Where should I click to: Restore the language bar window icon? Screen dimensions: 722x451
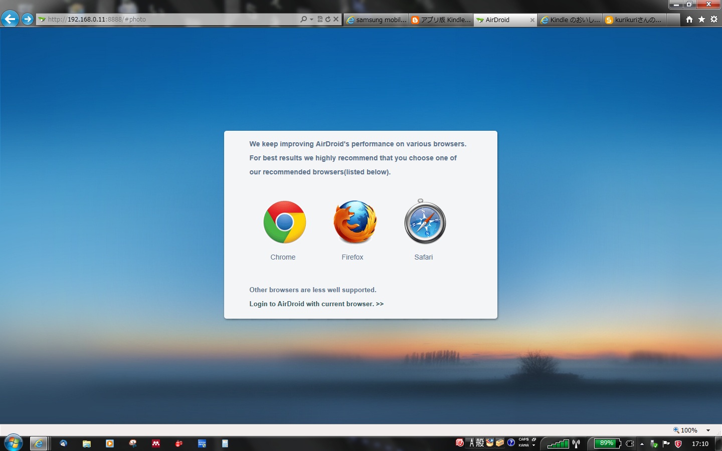[x=534, y=439]
